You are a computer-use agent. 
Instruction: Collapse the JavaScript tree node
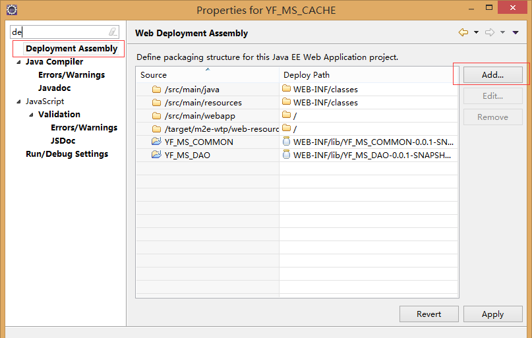click(18, 101)
